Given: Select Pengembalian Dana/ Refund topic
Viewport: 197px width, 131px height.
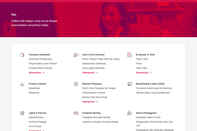Looking at the screenshot, I should [43, 64].
